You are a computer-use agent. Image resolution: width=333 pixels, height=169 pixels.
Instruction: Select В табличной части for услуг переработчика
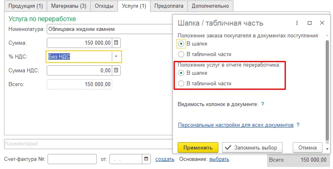tap(181, 84)
